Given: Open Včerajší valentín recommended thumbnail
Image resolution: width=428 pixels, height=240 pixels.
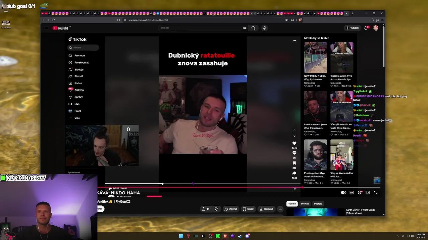Looking at the screenshot, I should (x=342, y=106).
